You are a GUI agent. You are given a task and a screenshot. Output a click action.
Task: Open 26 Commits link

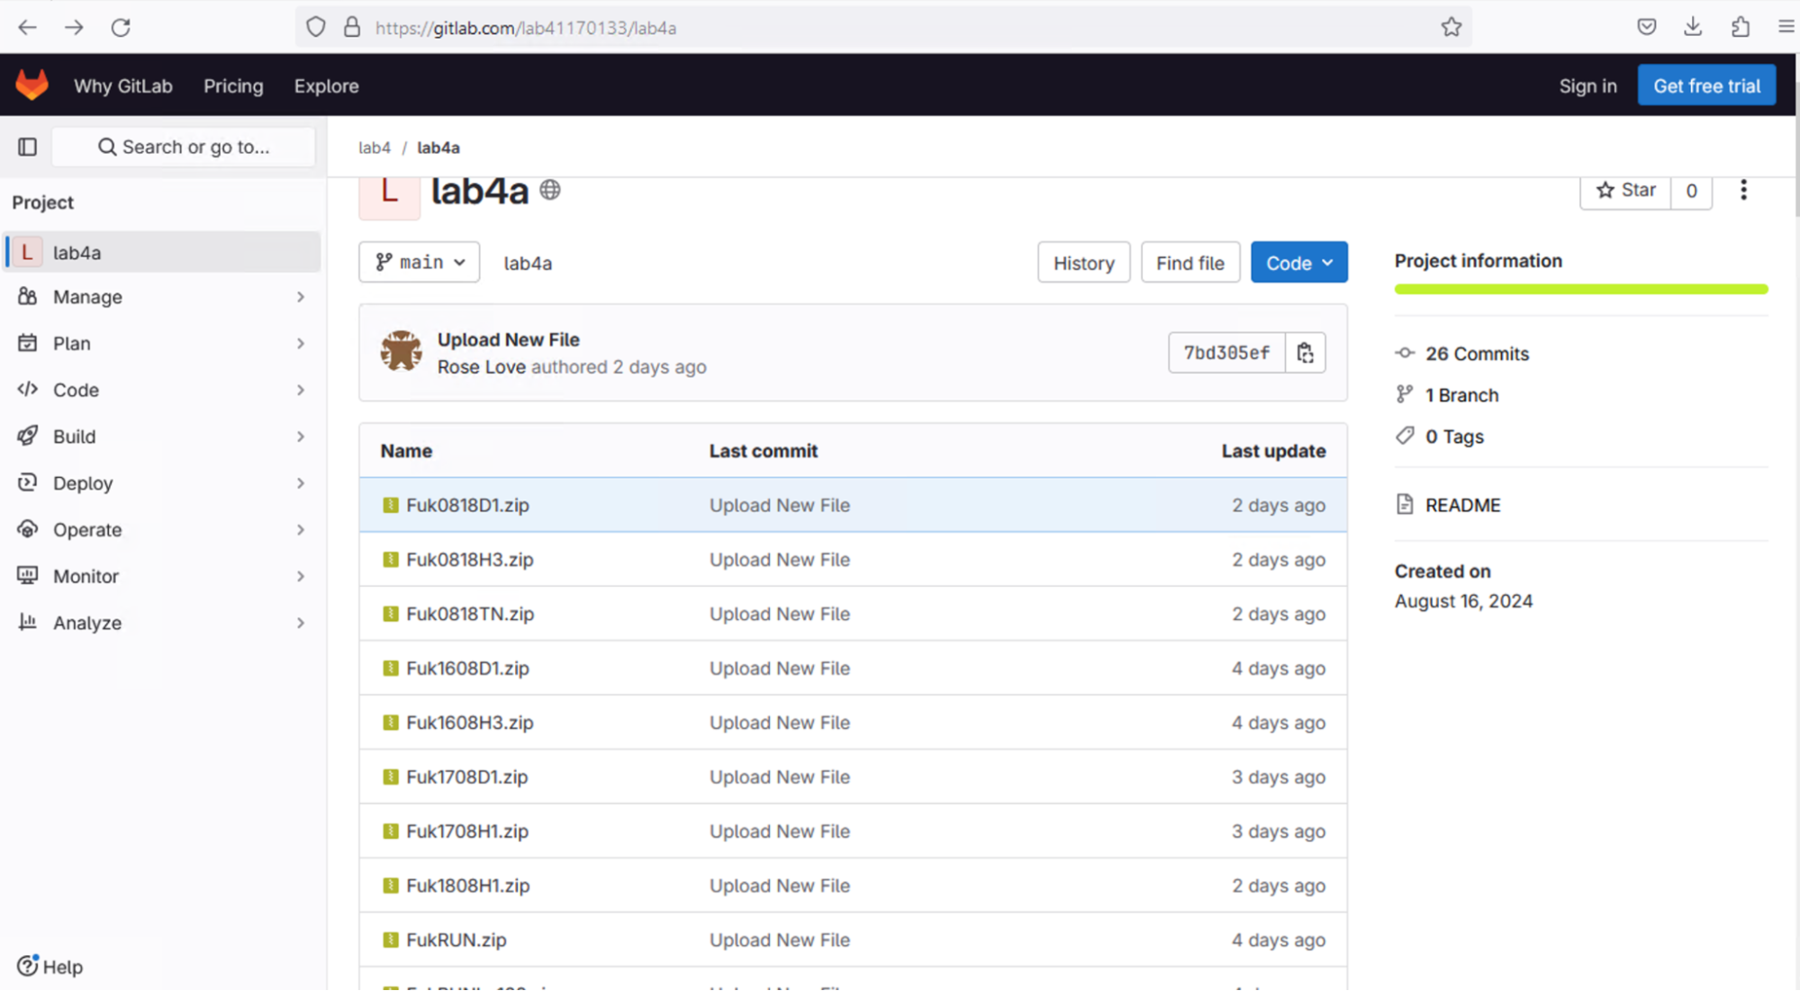pyautogui.click(x=1477, y=354)
